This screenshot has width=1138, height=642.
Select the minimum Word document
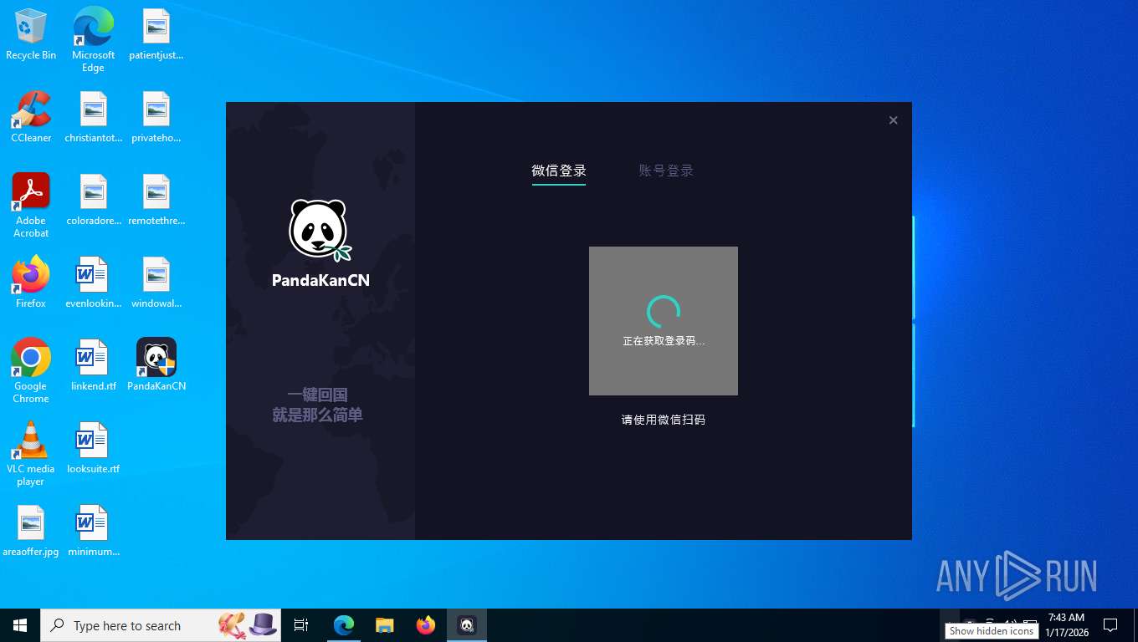coord(94,531)
